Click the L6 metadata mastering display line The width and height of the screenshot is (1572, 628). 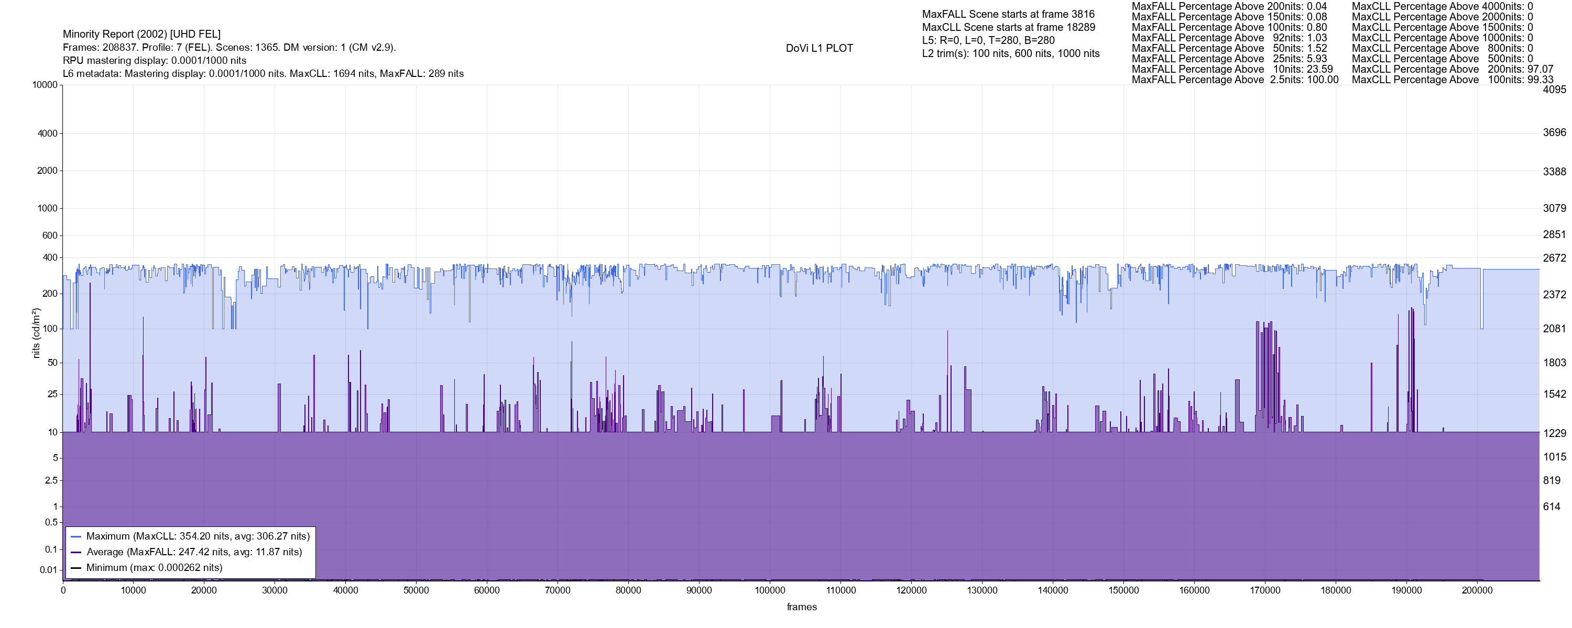263,74
